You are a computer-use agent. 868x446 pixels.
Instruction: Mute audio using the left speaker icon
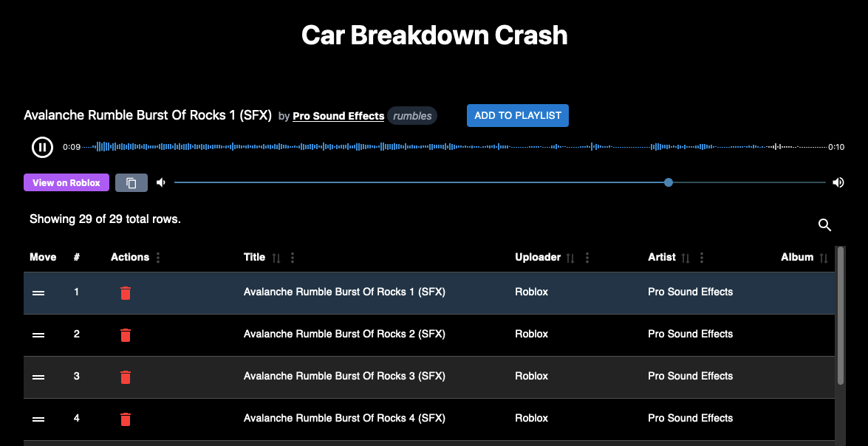pos(161,182)
